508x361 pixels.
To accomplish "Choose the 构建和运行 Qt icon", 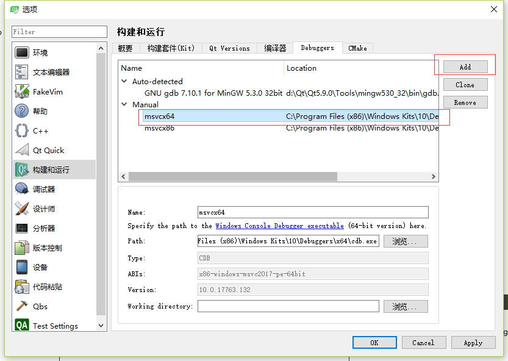I will click(22, 170).
